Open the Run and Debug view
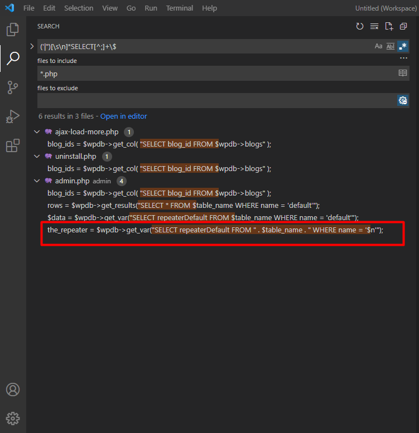 [x=13, y=116]
